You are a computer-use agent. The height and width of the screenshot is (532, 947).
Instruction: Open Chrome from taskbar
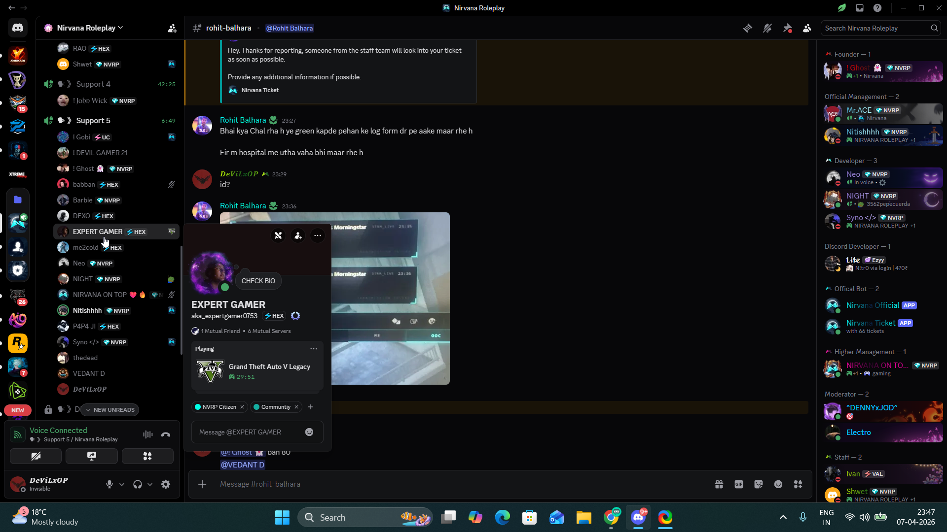(x=611, y=518)
